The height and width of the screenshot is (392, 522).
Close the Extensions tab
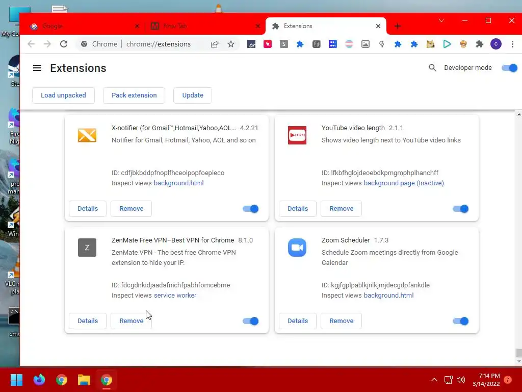(x=378, y=26)
